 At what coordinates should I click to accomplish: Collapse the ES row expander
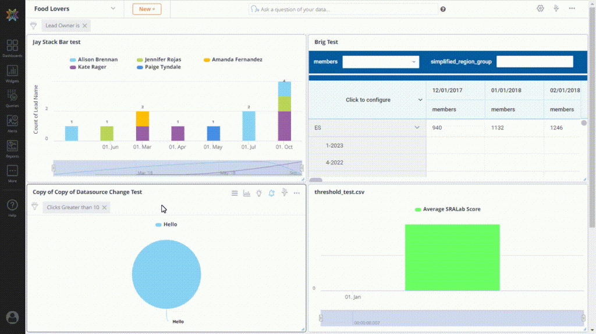417,128
